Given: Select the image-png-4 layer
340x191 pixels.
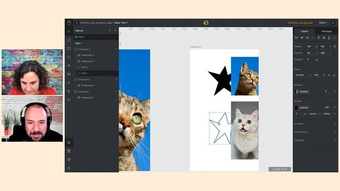Looking at the screenshot, I should 96,55.
